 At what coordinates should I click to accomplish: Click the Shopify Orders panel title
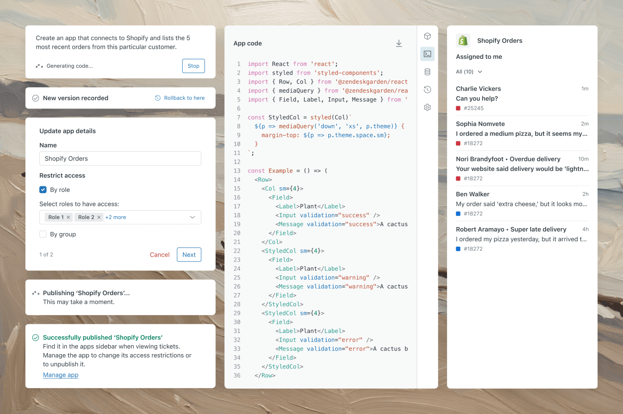tap(499, 41)
